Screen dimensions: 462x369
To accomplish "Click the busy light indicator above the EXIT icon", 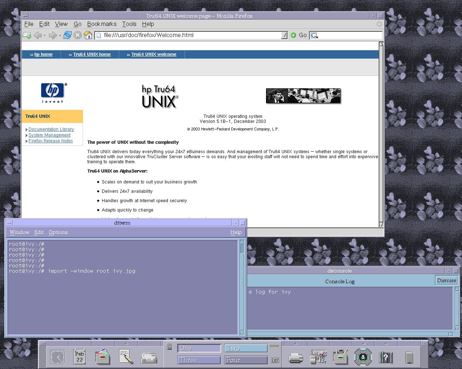I will (x=275, y=346).
